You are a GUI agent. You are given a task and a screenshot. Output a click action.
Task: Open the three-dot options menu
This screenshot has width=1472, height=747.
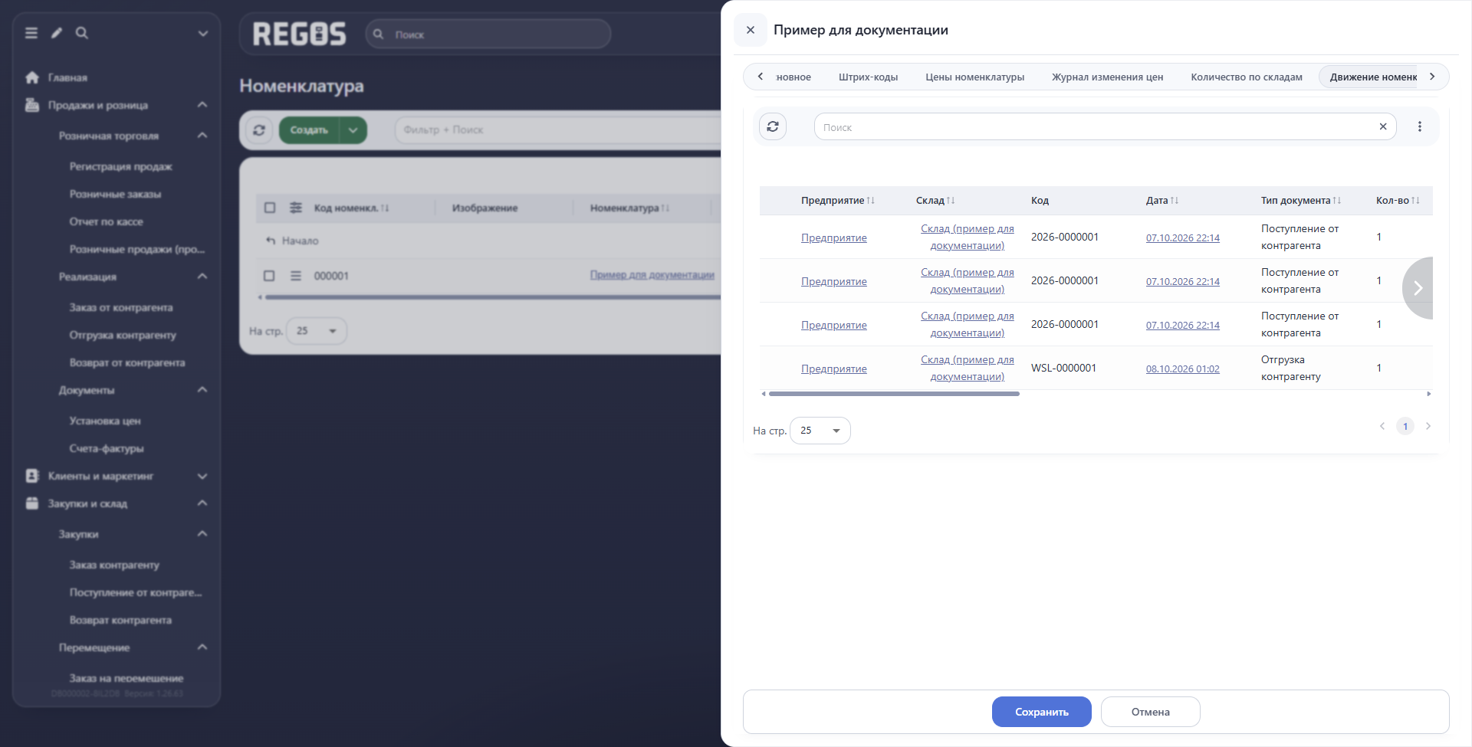pyautogui.click(x=1420, y=126)
